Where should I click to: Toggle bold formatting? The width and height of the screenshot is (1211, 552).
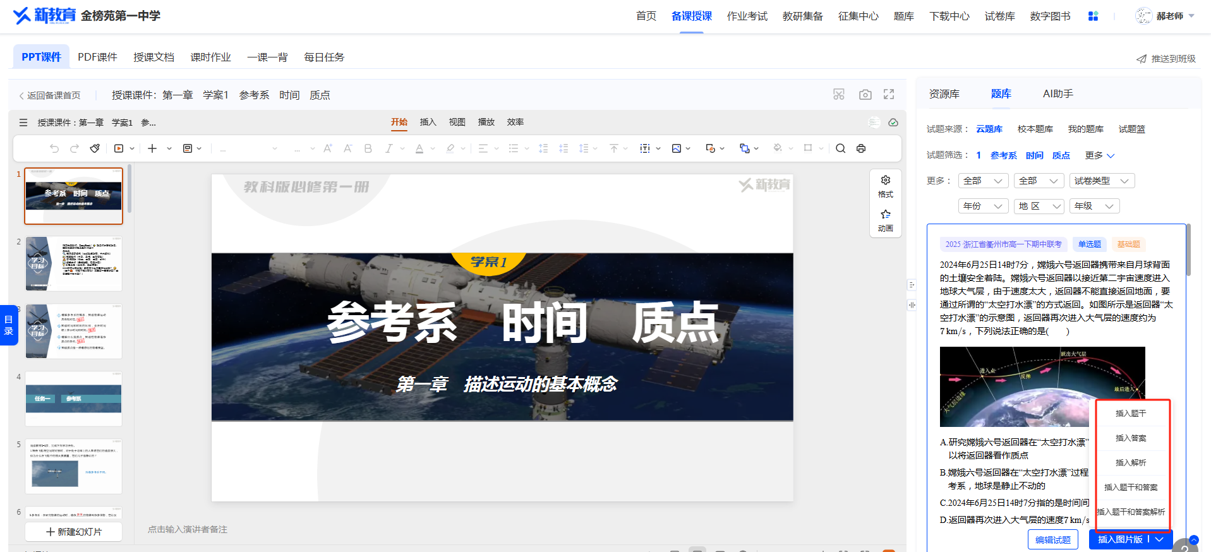tap(368, 148)
